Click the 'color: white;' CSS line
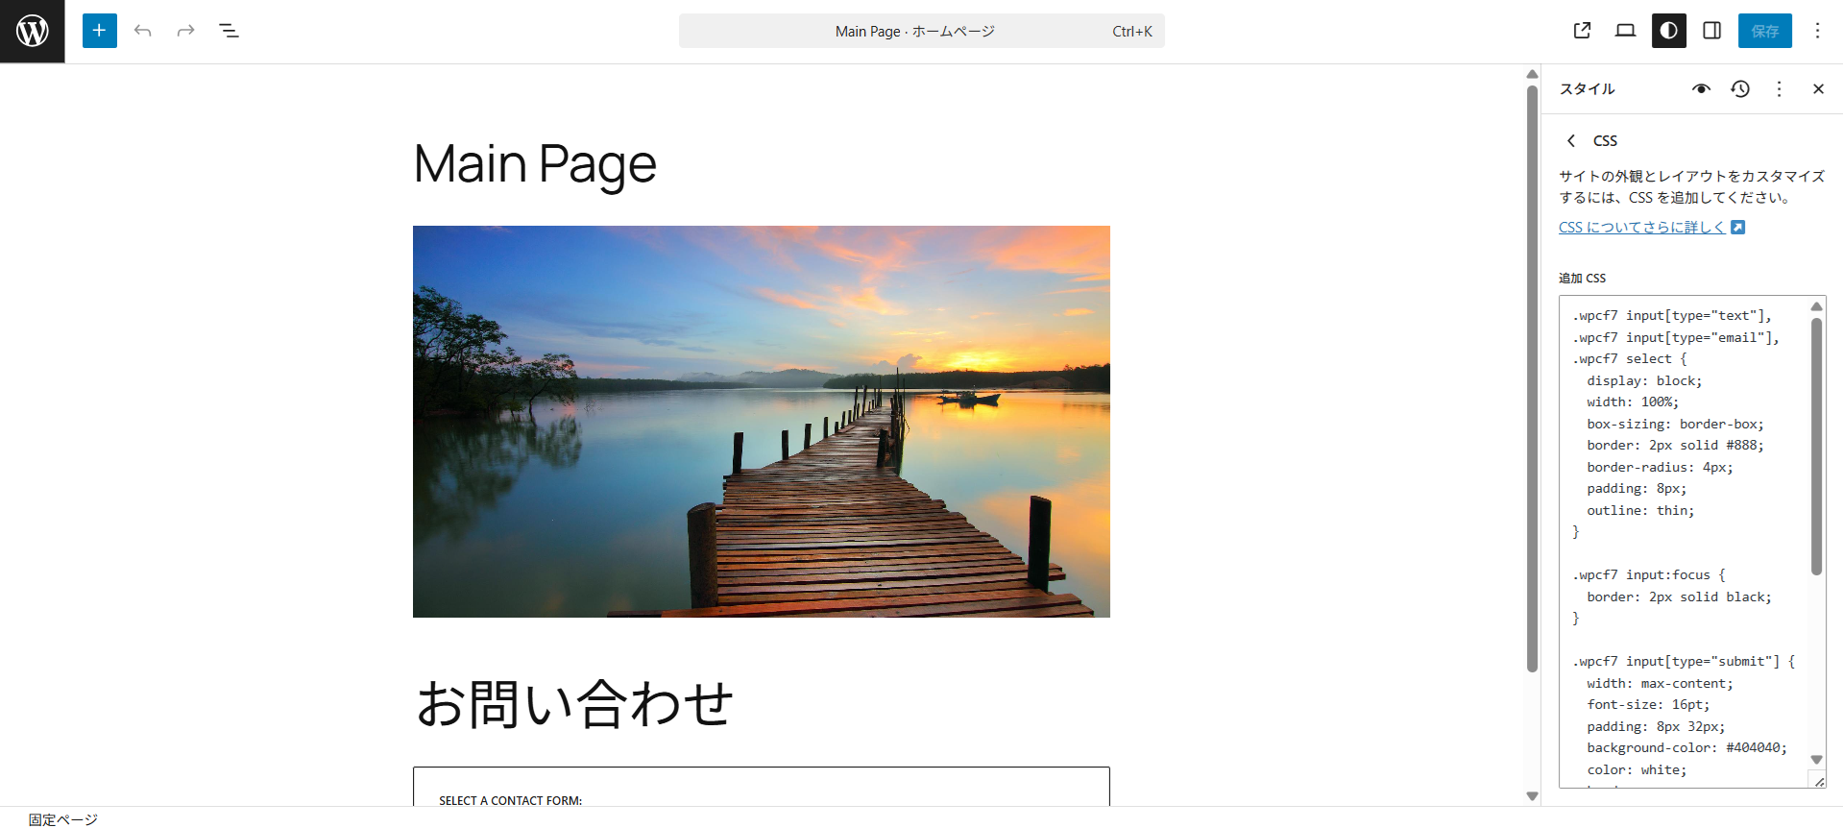The width and height of the screenshot is (1843, 828). coord(1637,769)
